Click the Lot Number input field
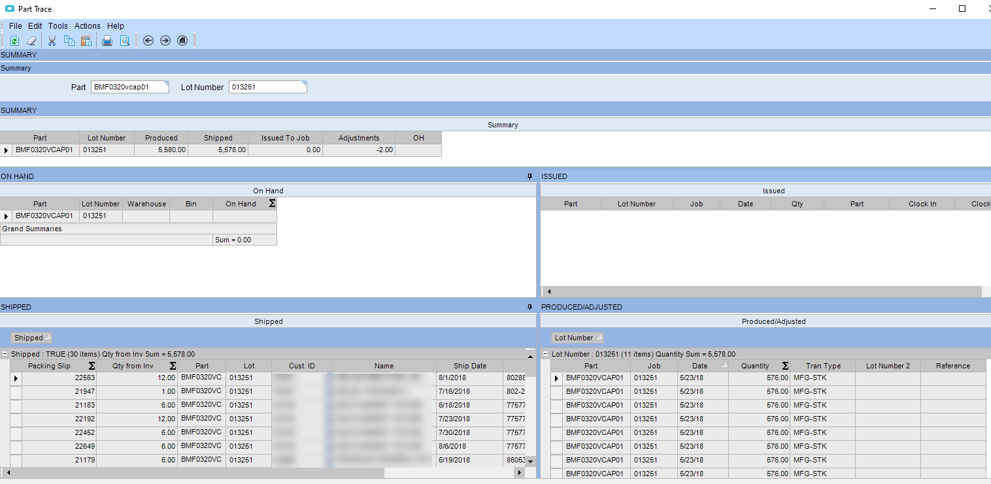 pyautogui.click(x=267, y=88)
